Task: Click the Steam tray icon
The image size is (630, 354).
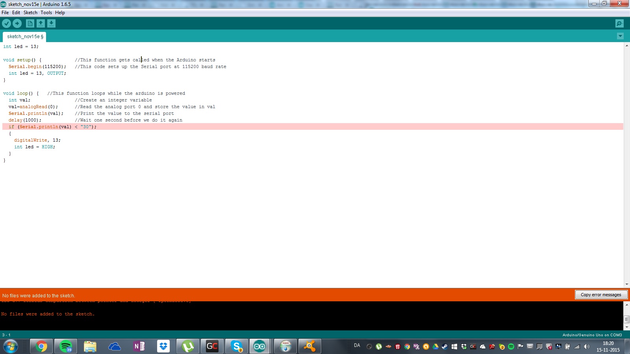Action: coord(445,347)
